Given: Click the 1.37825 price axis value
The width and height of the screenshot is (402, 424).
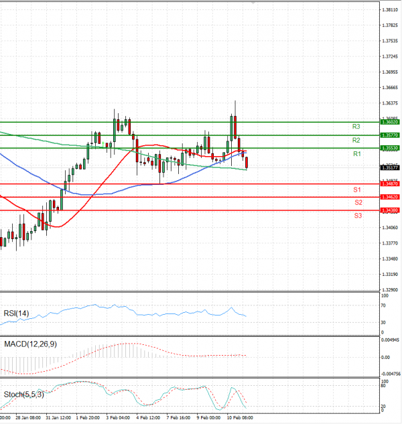Looking at the screenshot, I should [x=390, y=25].
